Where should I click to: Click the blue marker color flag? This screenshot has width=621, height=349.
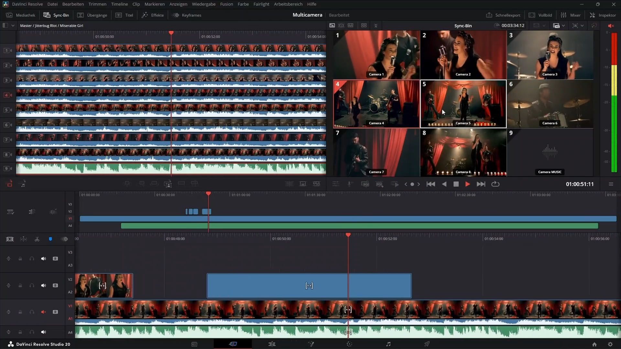(x=50, y=239)
